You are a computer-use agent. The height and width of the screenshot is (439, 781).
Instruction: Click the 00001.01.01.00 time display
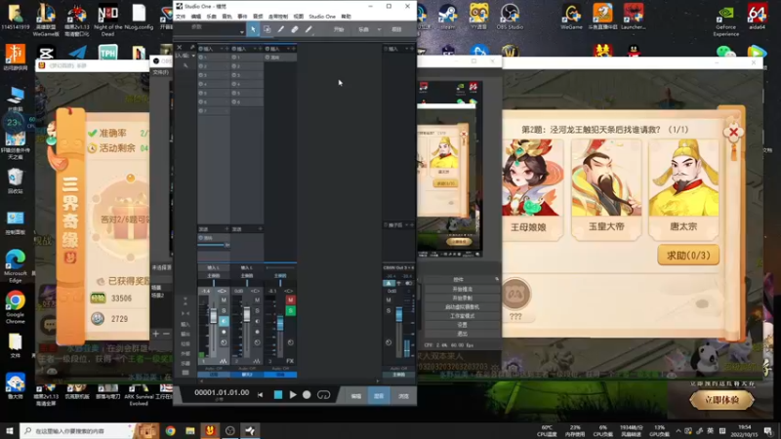click(x=222, y=393)
